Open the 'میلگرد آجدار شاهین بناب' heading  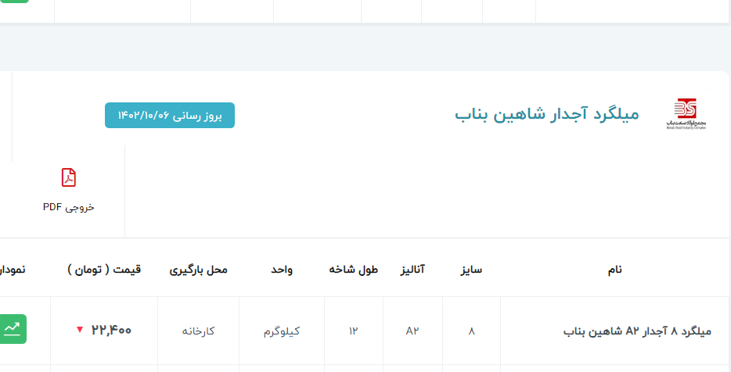546,115
